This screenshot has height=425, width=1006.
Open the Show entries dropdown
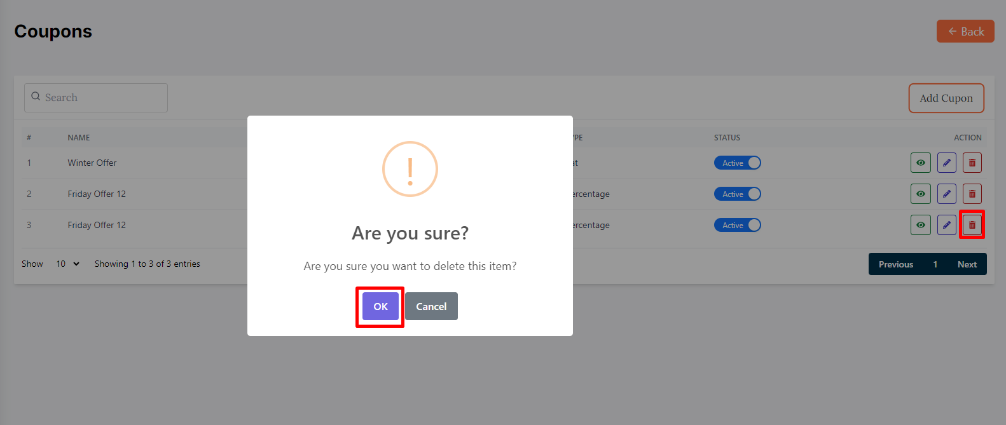[x=67, y=264]
